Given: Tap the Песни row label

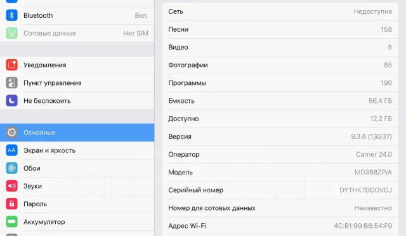Looking at the screenshot, I should point(178,30).
